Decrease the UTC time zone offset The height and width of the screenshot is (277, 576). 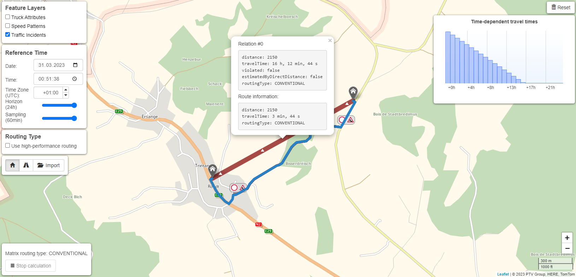tap(65, 95)
